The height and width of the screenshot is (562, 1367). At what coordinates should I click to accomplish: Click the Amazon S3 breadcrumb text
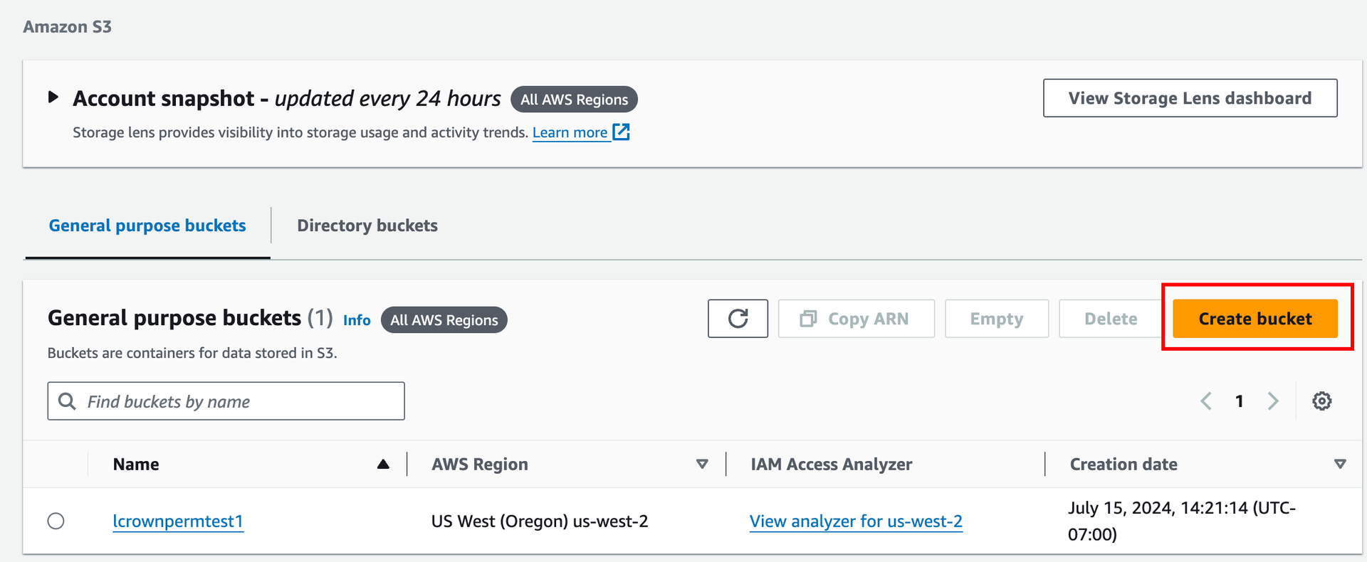pos(68,27)
